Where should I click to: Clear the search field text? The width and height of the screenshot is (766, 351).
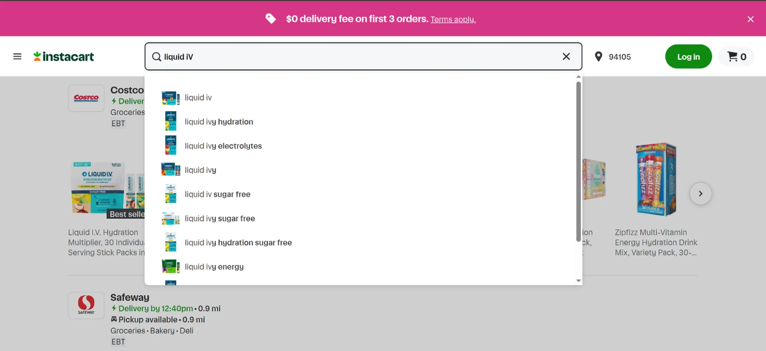click(x=566, y=56)
